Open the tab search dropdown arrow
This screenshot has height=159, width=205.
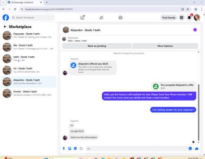(3, 2)
